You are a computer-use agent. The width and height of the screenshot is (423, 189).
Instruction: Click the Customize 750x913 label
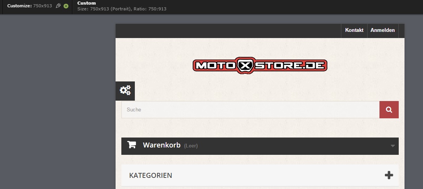[x=29, y=6]
